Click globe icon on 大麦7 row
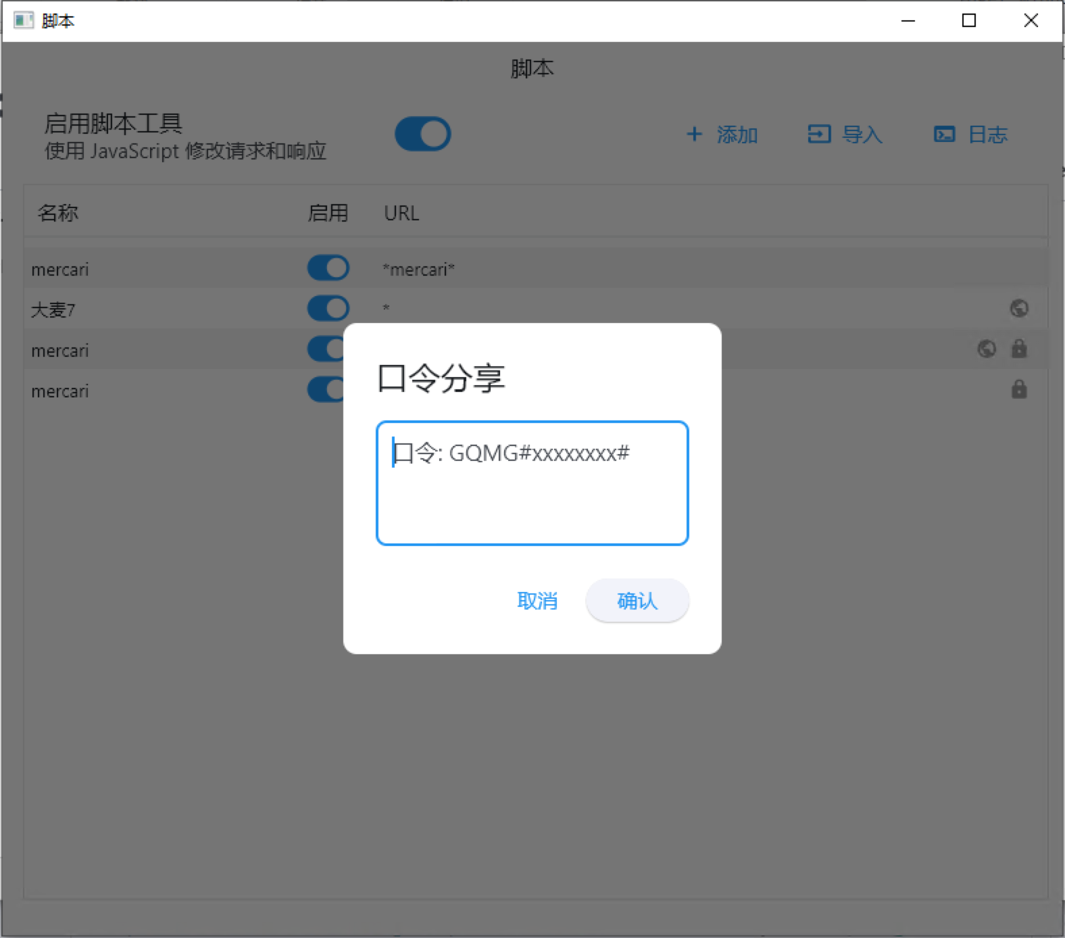The image size is (1065, 938). click(1018, 308)
